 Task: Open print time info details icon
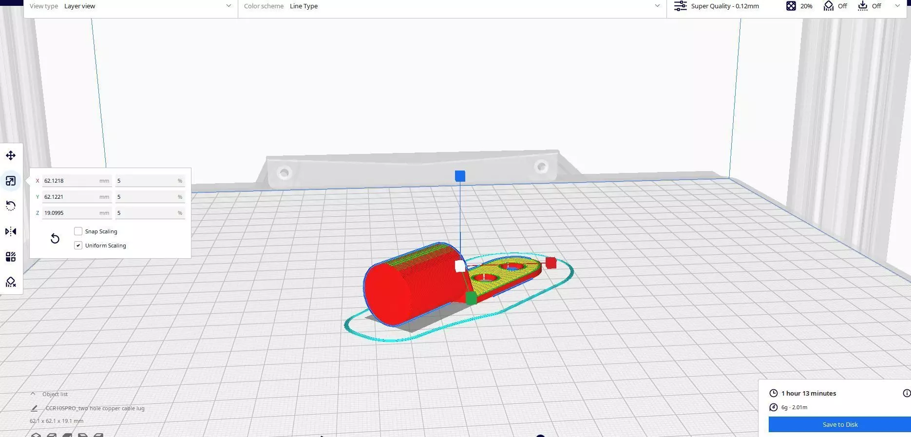(x=907, y=393)
